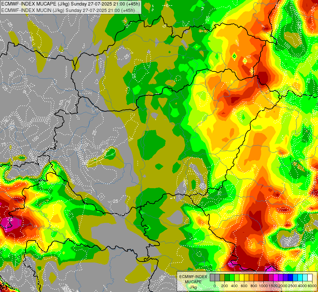Click the legend's 400 scale value

tap(234, 286)
